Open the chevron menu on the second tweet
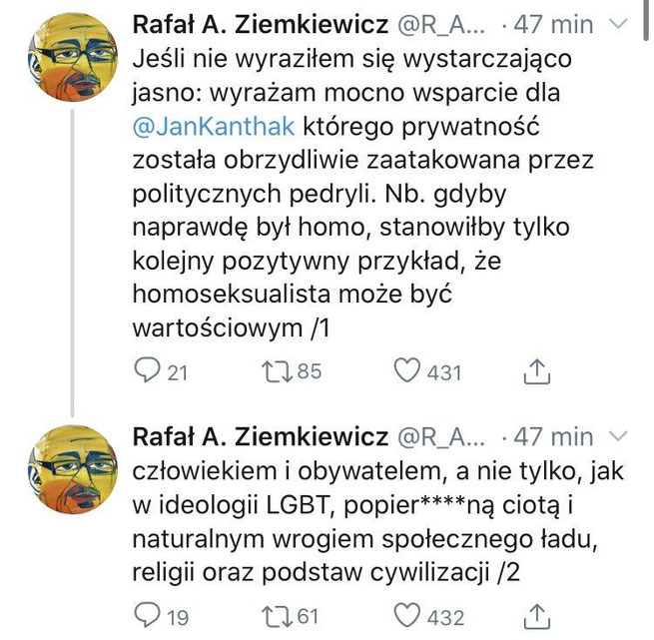Image resolution: width=654 pixels, height=640 pixels. [x=616, y=435]
